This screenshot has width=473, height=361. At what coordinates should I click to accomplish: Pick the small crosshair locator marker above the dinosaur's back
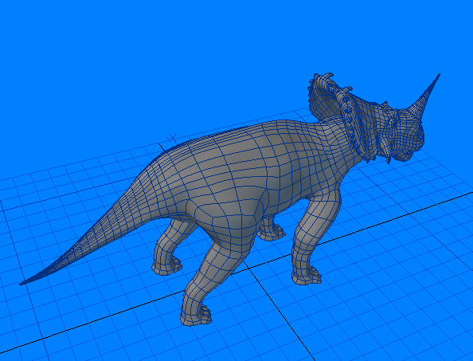tap(172, 138)
